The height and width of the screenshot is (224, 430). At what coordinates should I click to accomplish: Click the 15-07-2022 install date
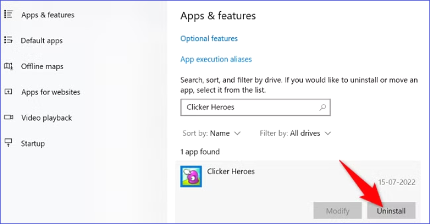pos(397,182)
